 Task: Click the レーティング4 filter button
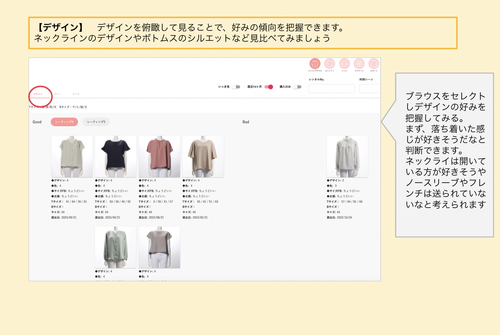pyautogui.click(x=64, y=122)
